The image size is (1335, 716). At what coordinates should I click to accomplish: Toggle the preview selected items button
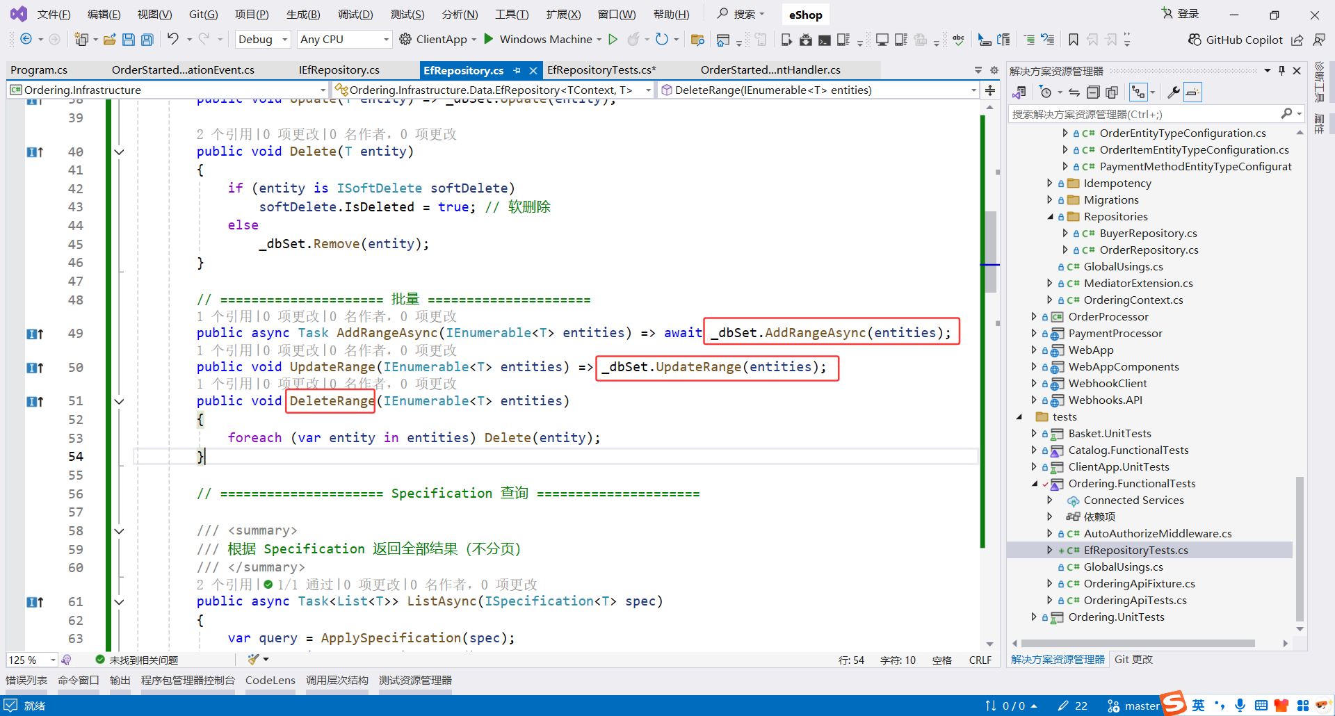[1192, 92]
